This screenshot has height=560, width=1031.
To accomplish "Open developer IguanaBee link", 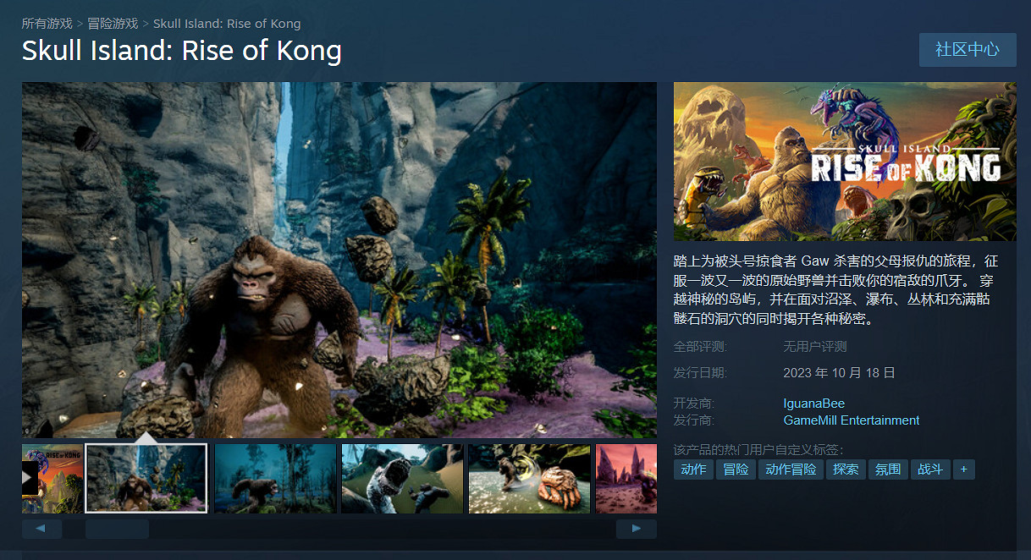I will point(814,404).
